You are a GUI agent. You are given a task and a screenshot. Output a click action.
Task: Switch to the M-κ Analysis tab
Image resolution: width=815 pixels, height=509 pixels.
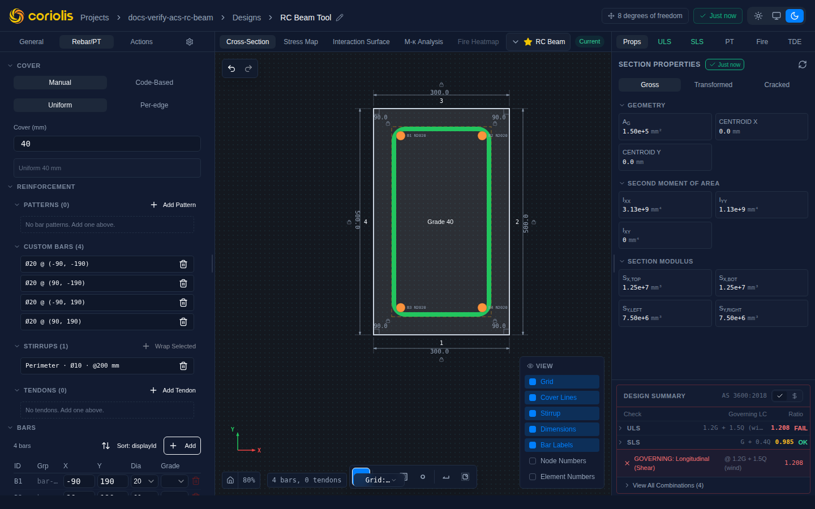click(423, 42)
